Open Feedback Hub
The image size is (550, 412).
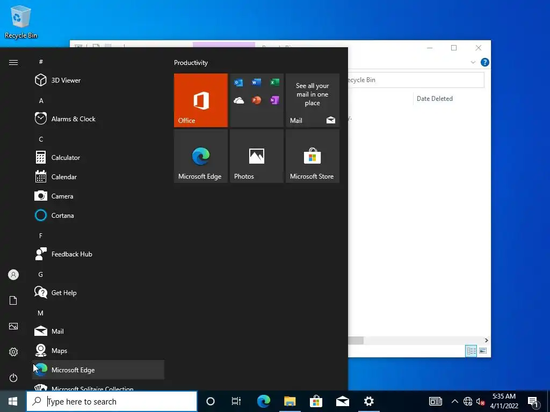point(98,254)
